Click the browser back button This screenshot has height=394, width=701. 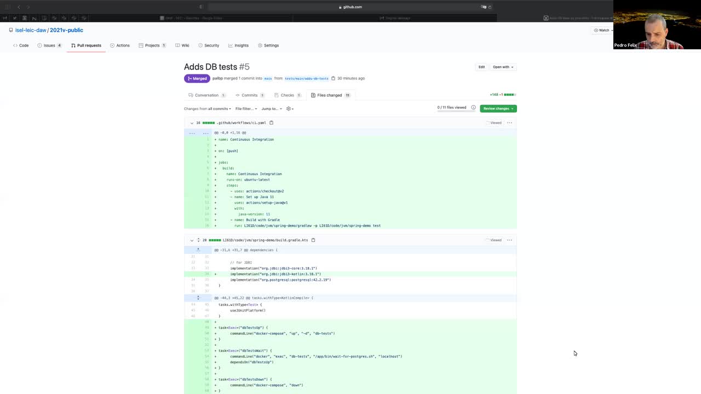(x=19, y=7)
